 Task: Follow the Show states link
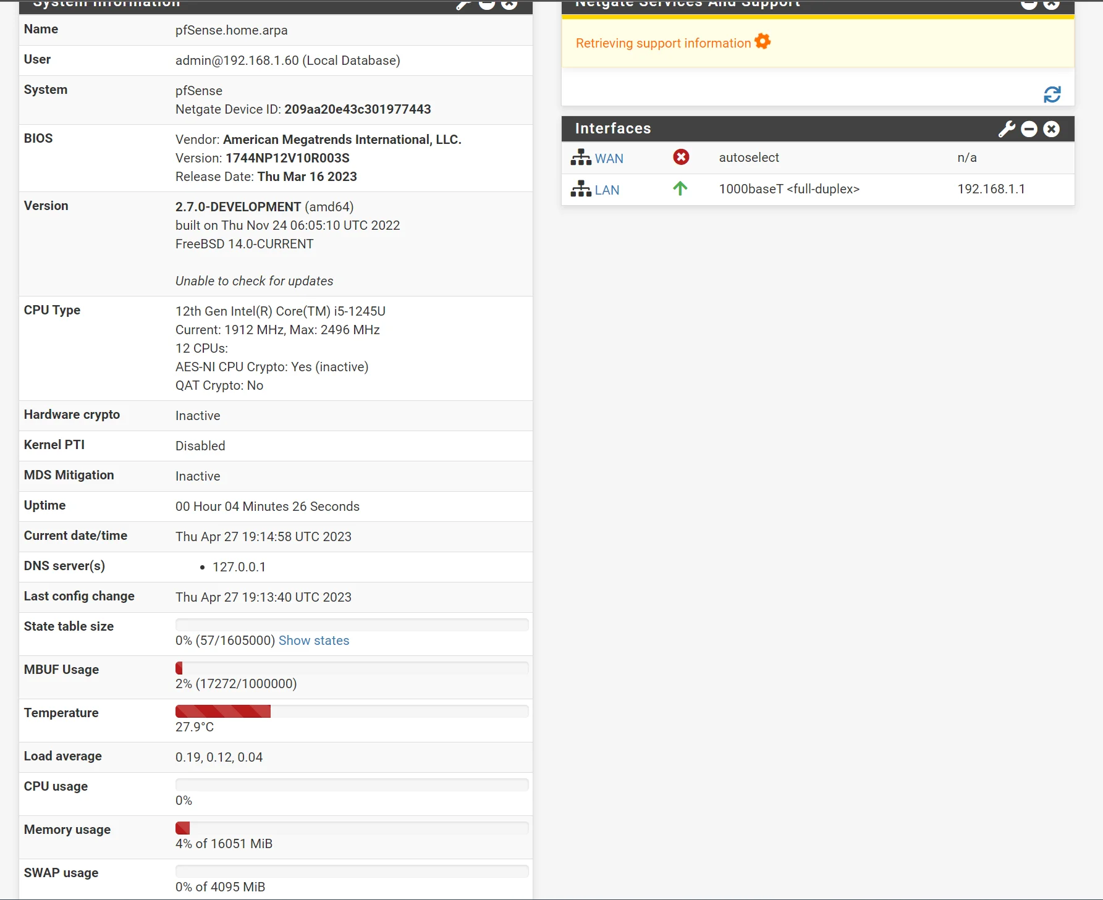(x=314, y=641)
